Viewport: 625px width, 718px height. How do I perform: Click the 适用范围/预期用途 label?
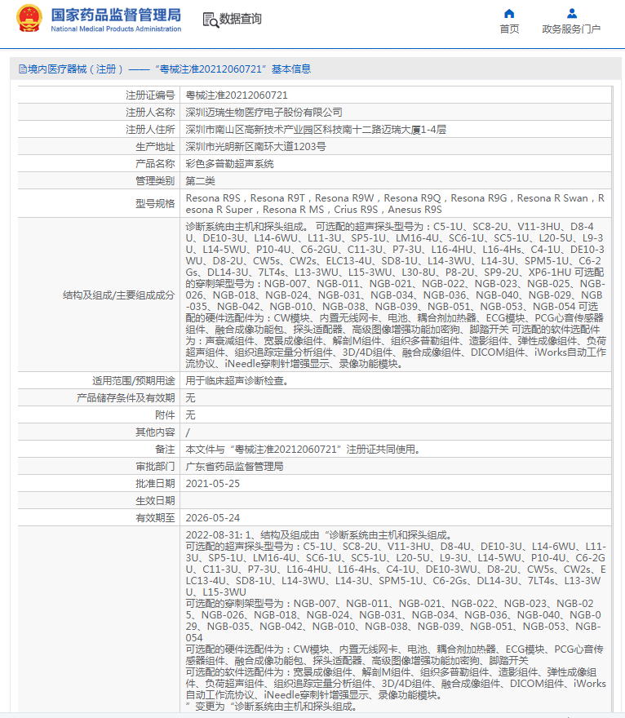[133, 381]
